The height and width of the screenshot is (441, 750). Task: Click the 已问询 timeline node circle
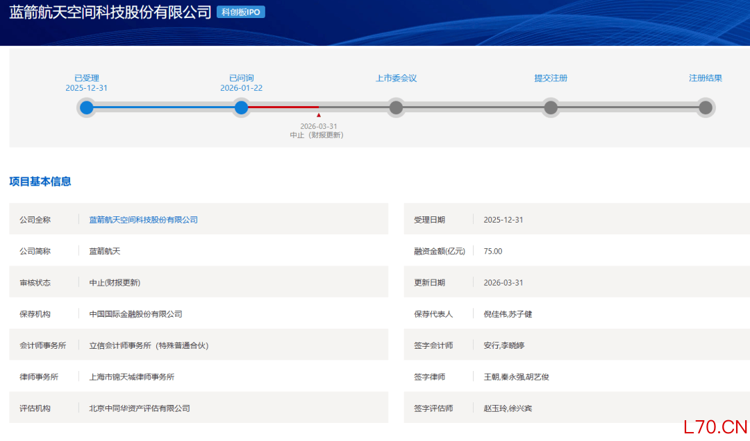pyautogui.click(x=241, y=107)
